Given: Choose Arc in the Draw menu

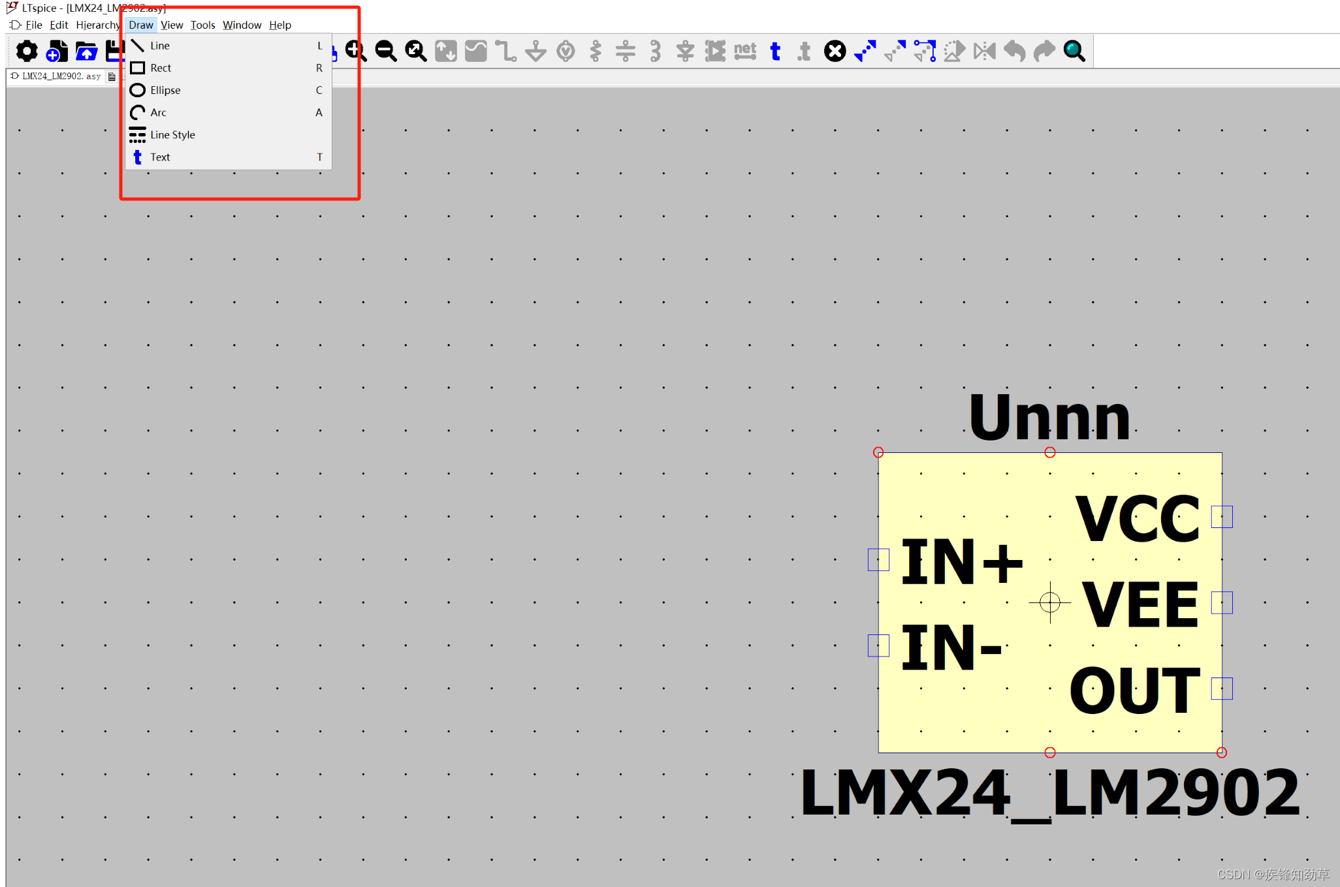Looking at the screenshot, I should point(158,112).
